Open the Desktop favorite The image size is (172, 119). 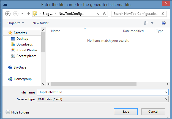point(22,39)
